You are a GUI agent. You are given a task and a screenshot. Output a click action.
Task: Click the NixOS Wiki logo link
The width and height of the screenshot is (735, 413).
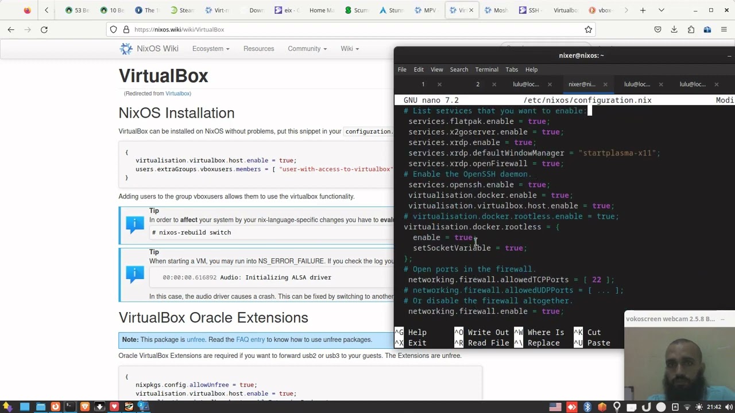tap(149, 49)
